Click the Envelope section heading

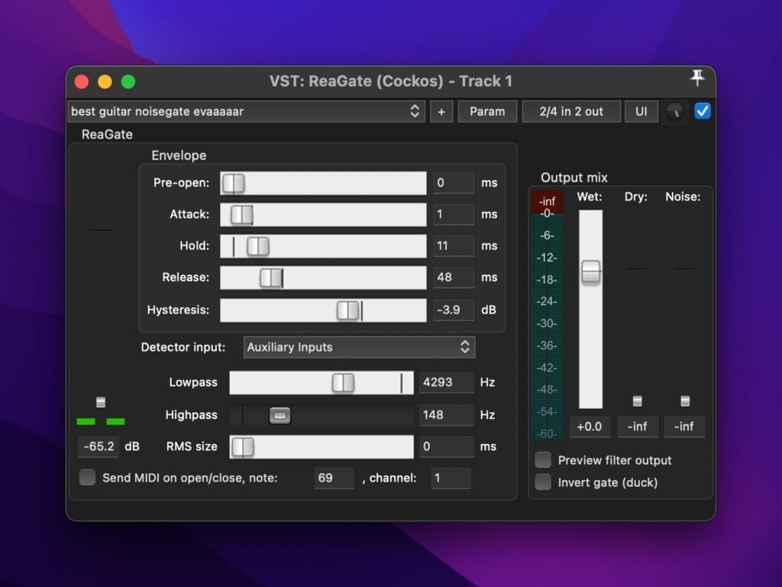179,155
